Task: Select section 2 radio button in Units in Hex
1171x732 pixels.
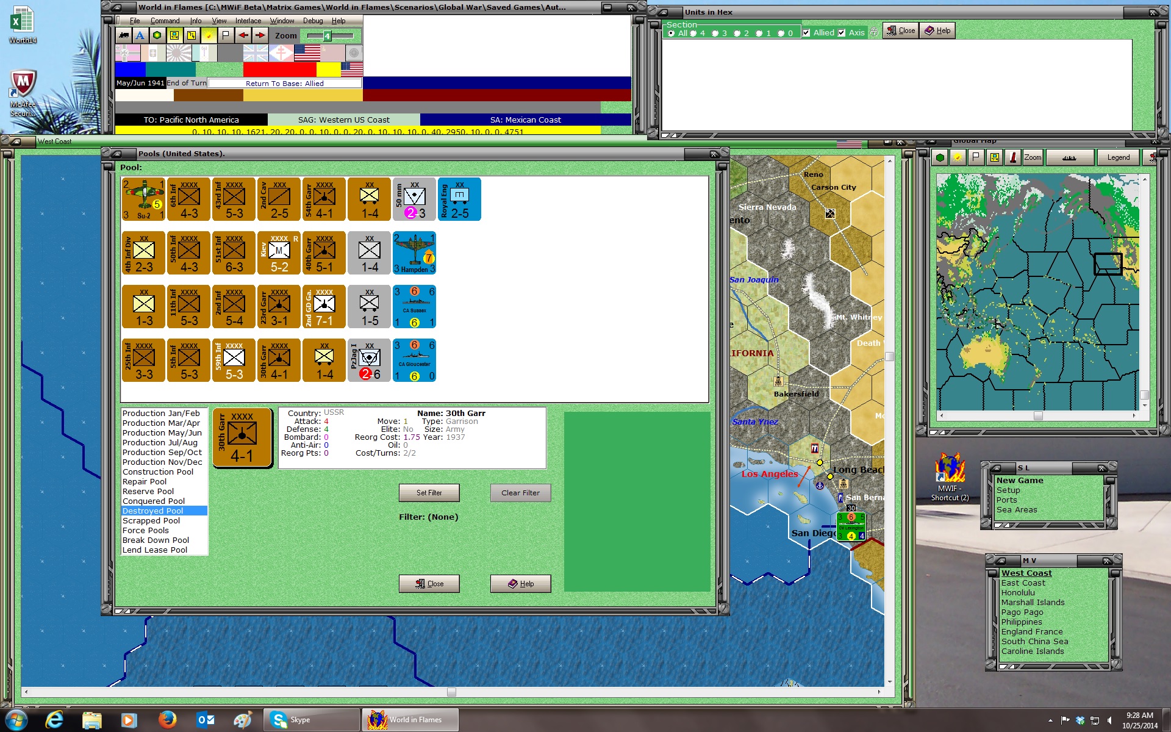Action: point(737,33)
